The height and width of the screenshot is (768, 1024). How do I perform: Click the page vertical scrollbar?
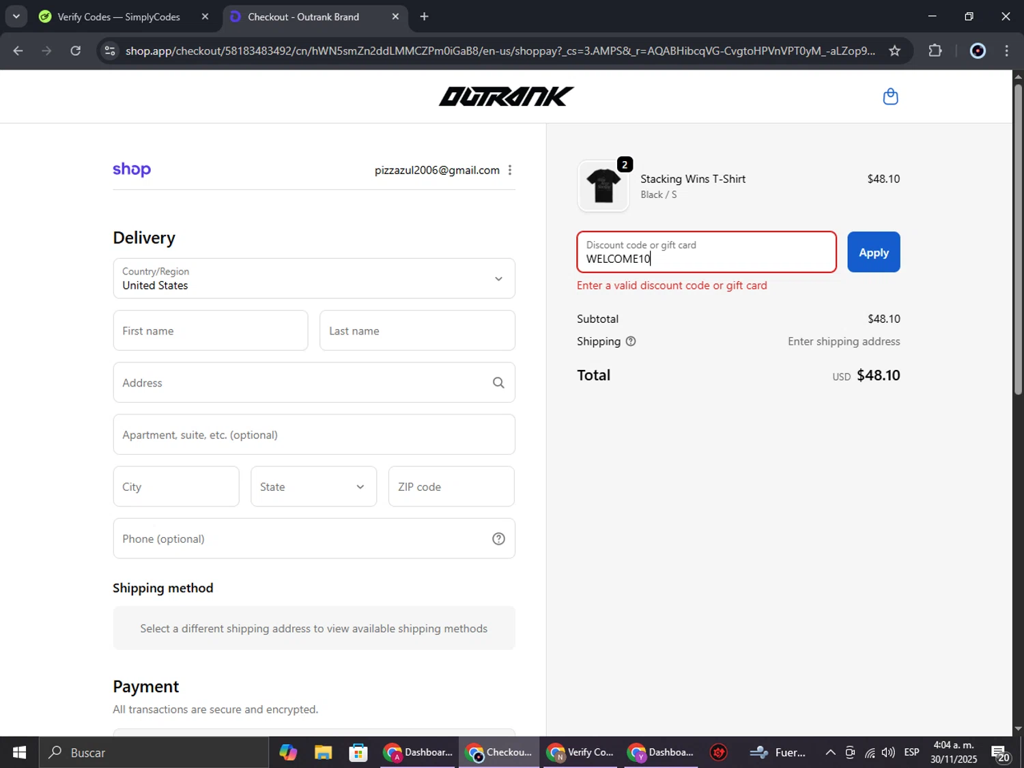1018,239
